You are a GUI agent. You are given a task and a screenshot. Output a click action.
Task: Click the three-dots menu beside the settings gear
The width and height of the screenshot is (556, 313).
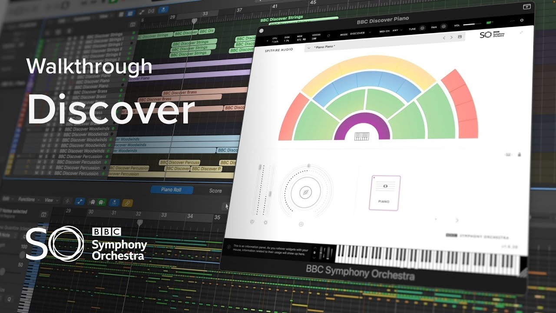[x=512, y=20]
